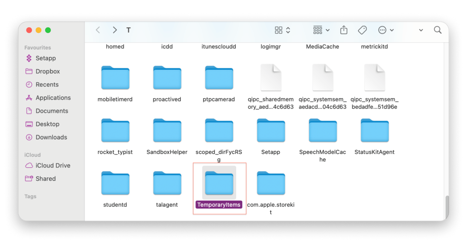This screenshot has width=467, height=245.
Task: Open the More actions ellipsis menu
Action: pyautogui.click(x=386, y=30)
